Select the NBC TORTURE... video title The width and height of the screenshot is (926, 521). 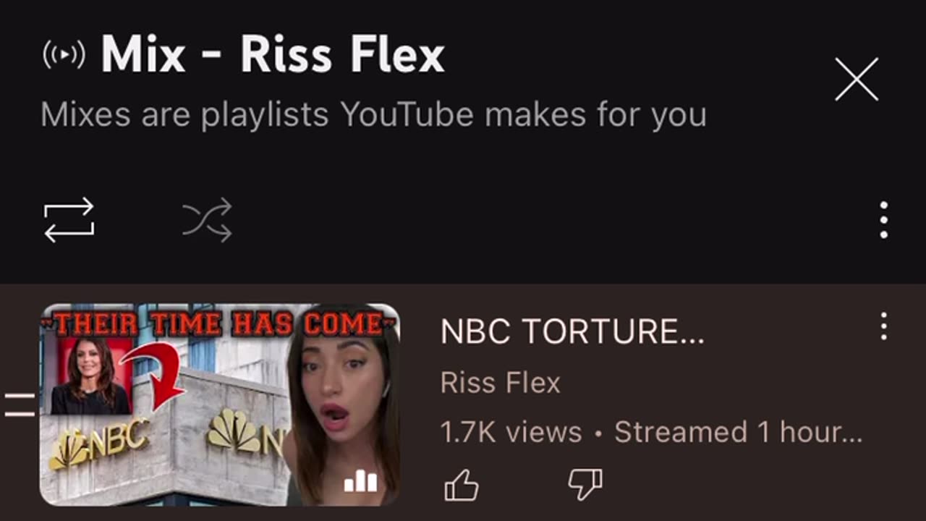(x=572, y=331)
